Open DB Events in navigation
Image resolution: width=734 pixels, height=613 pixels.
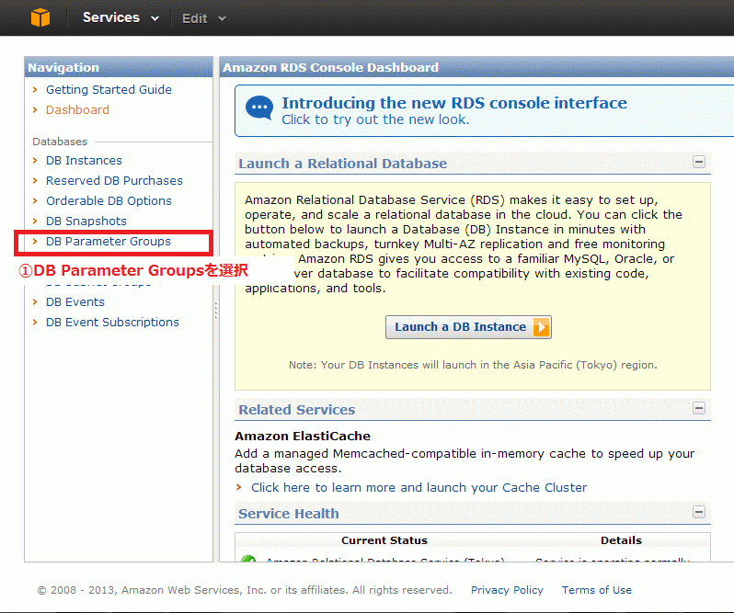click(x=75, y=302)
